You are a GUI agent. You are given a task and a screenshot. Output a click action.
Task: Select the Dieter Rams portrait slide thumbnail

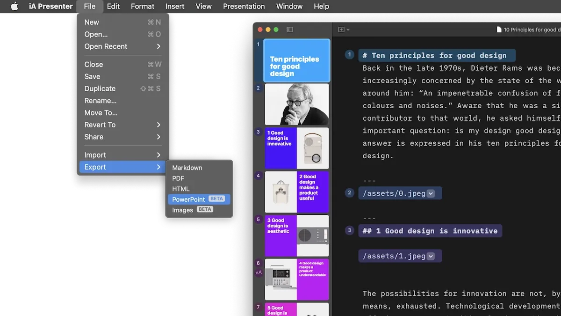(x=297, y=104)
